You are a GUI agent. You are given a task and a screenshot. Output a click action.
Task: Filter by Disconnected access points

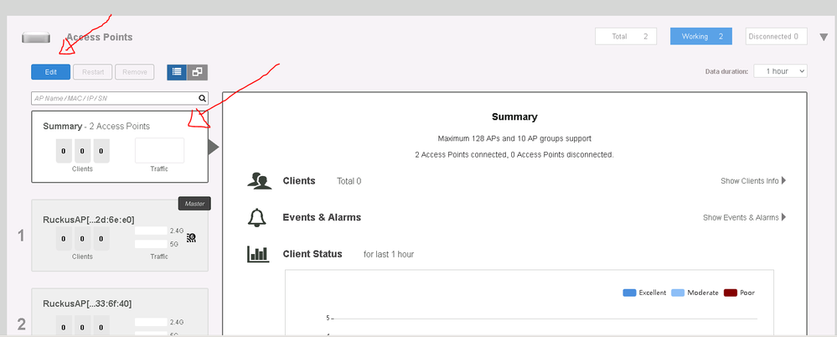click(777, 37)
